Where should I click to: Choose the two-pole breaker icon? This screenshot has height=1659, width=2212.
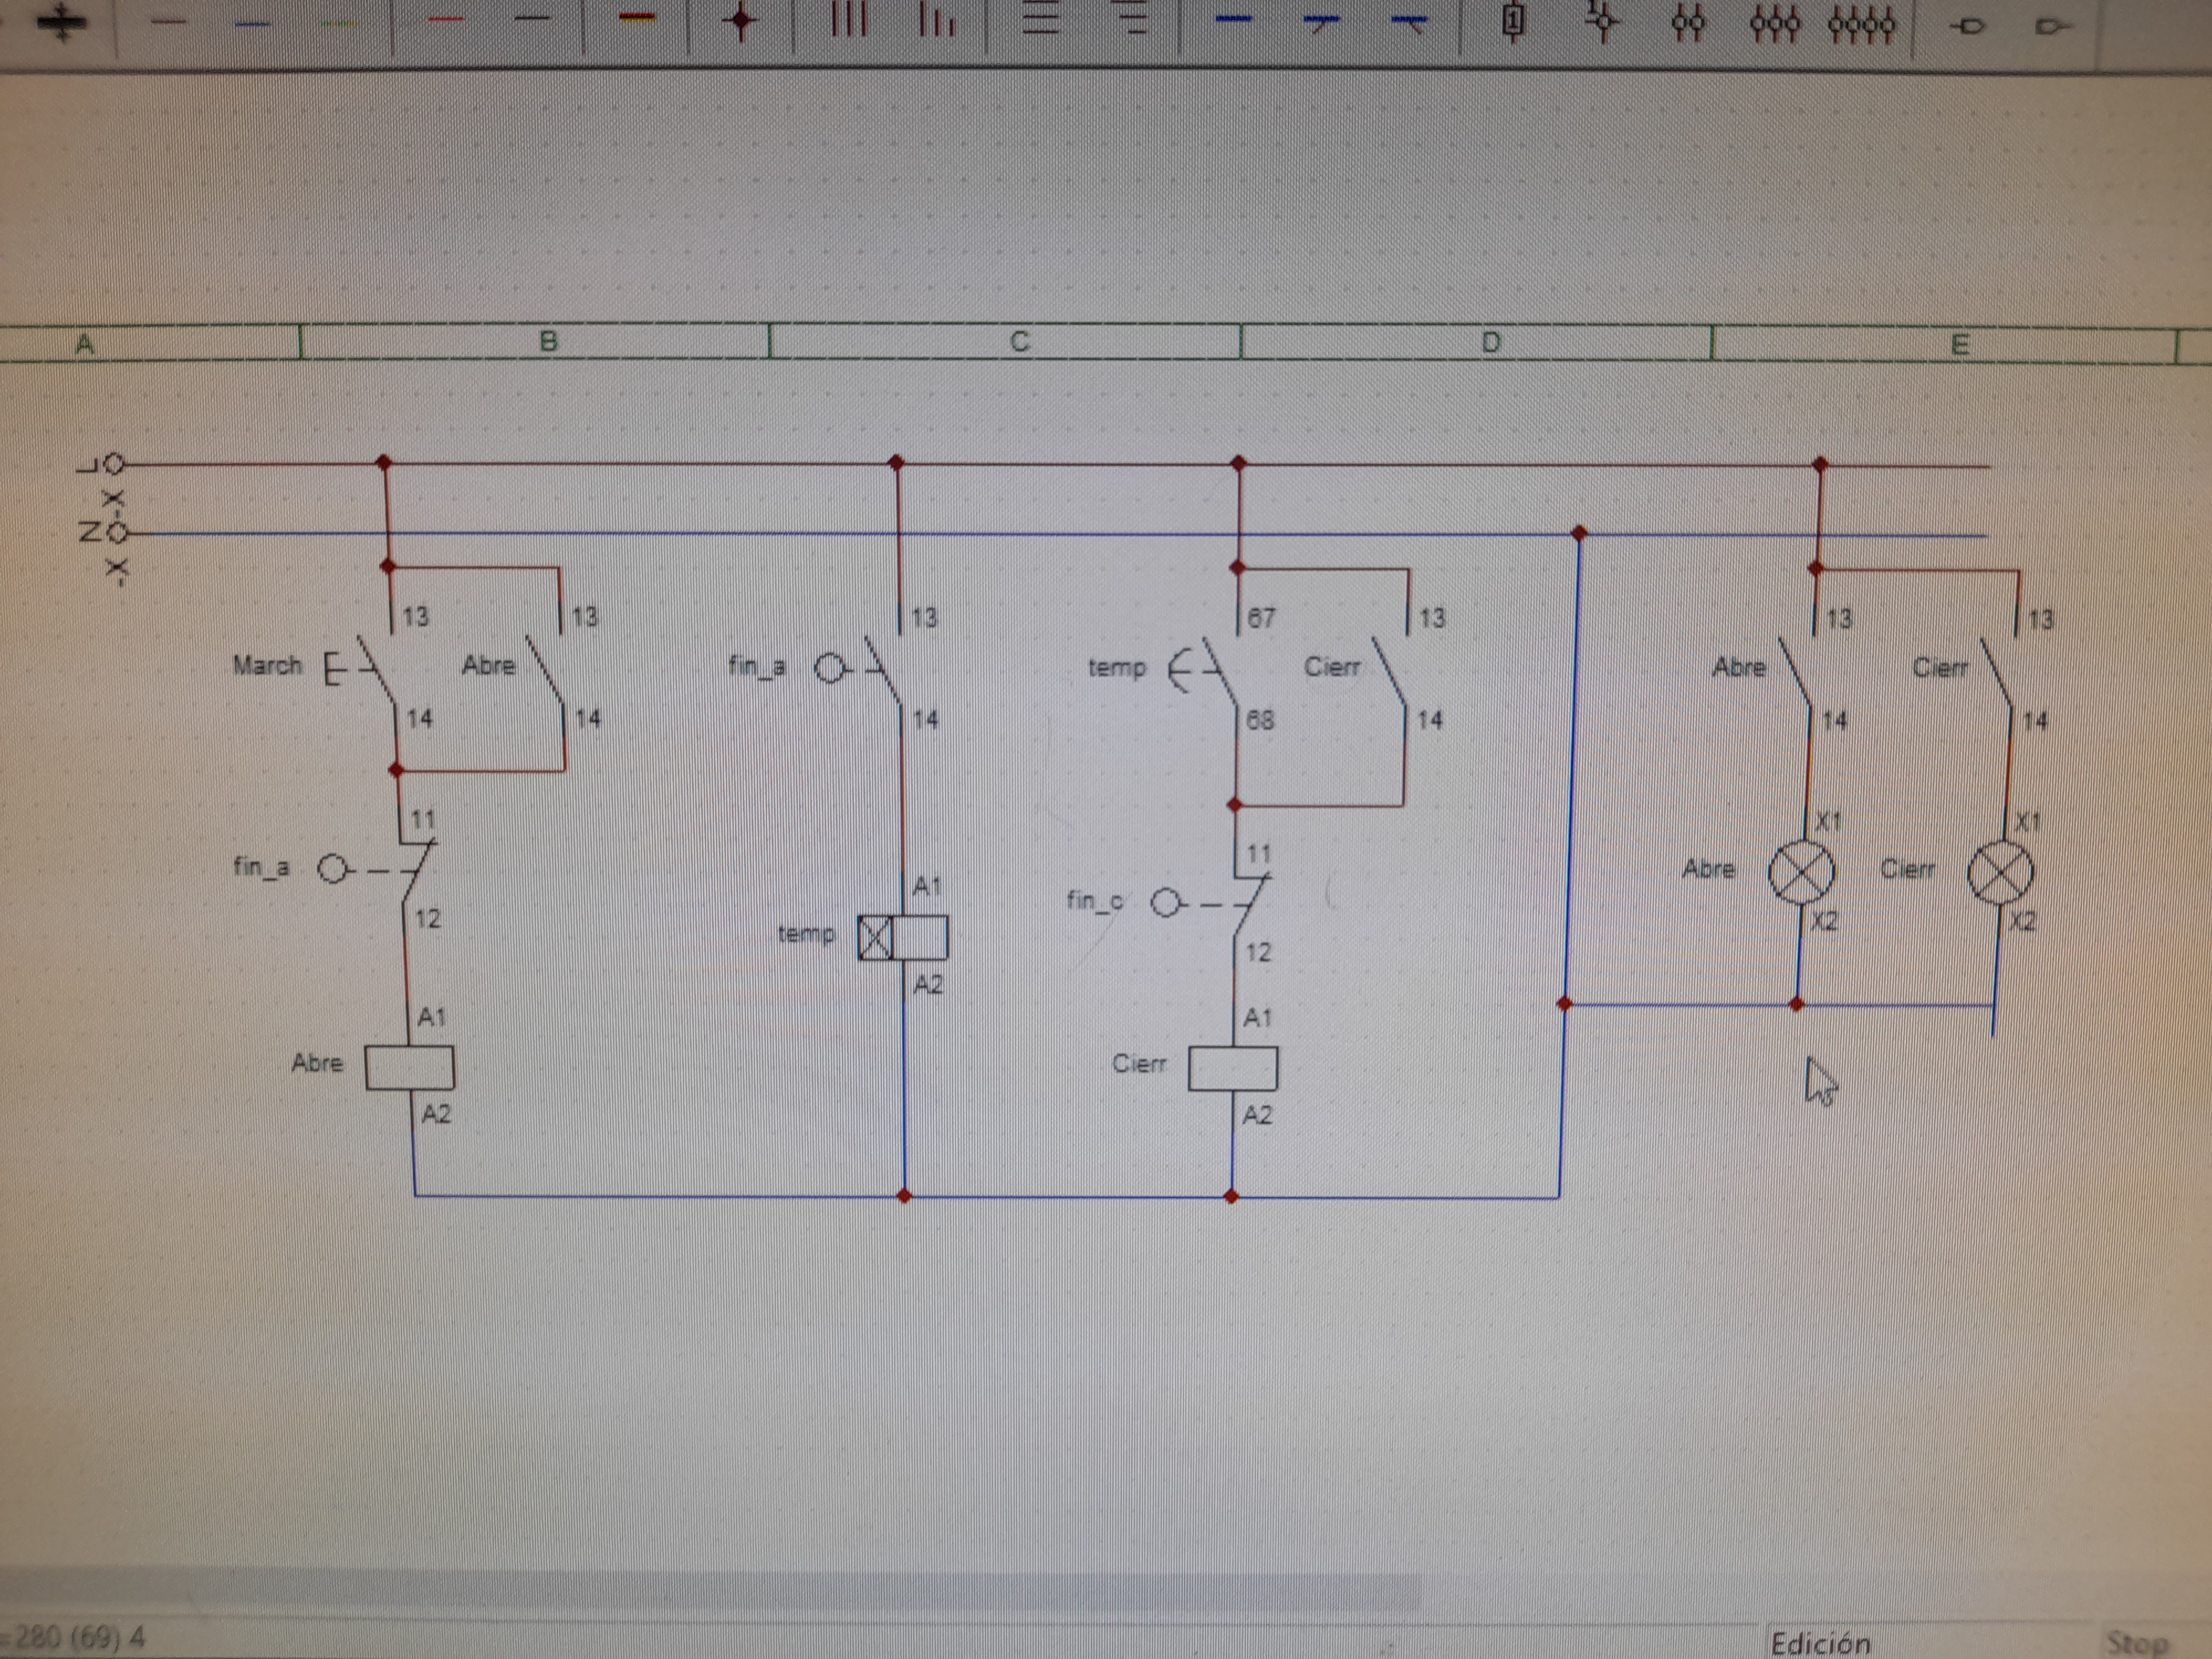point(1688,22)
